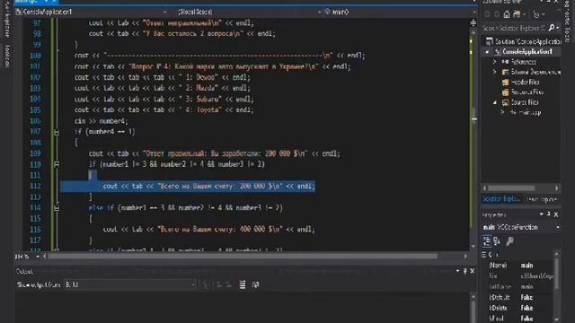The height and width of the screenshot is (323, 575).
Task: Click the Search Solution Explorer input field
Action: (514, 28)
